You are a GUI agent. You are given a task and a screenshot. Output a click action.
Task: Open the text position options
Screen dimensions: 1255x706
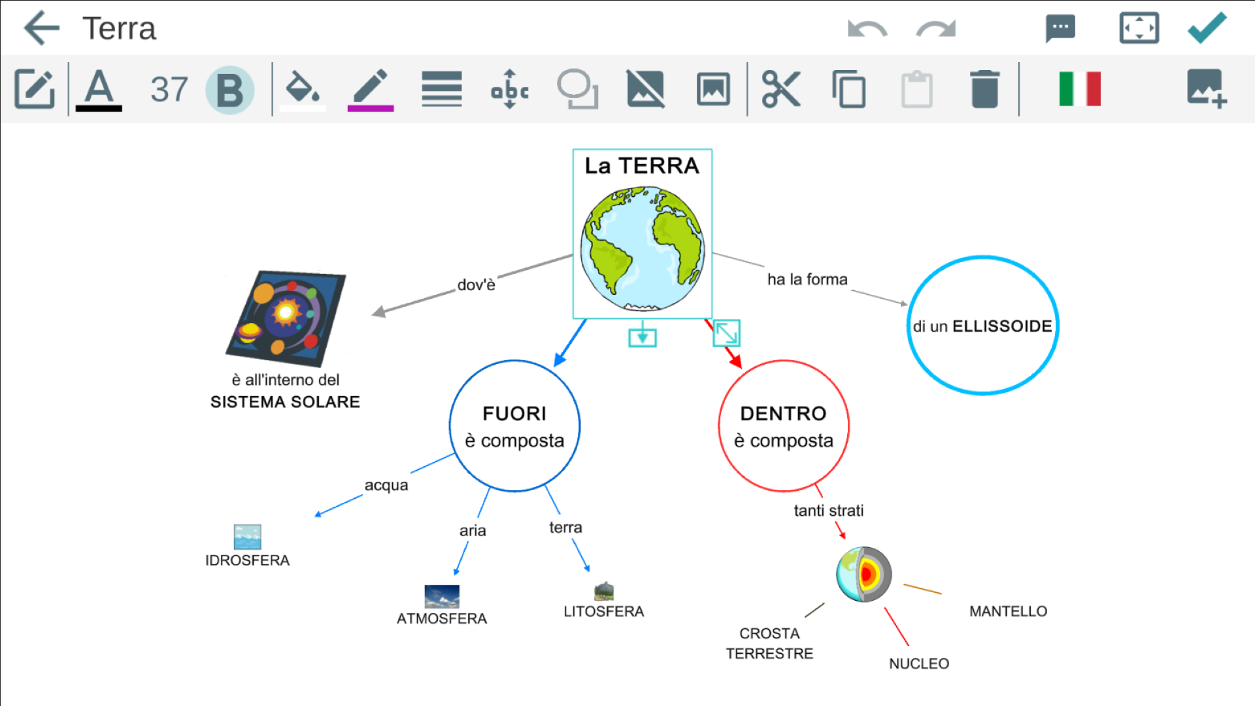coord(510,89)
